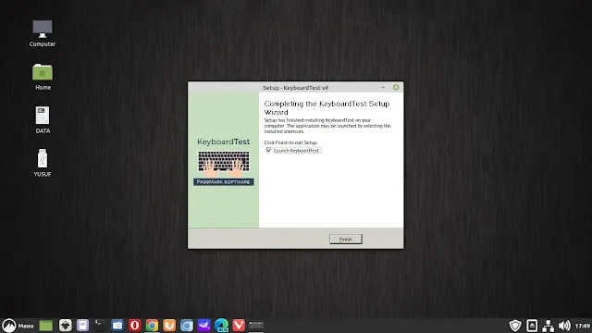Launch the green file manager from panel
The image size is (592, 333).
click(x=46, y=325)
